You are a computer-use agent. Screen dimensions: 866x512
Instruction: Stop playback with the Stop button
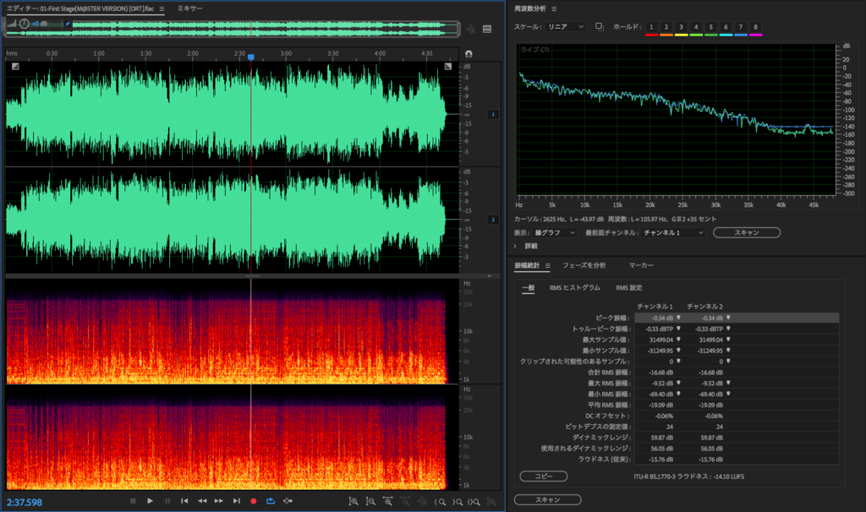133,501
